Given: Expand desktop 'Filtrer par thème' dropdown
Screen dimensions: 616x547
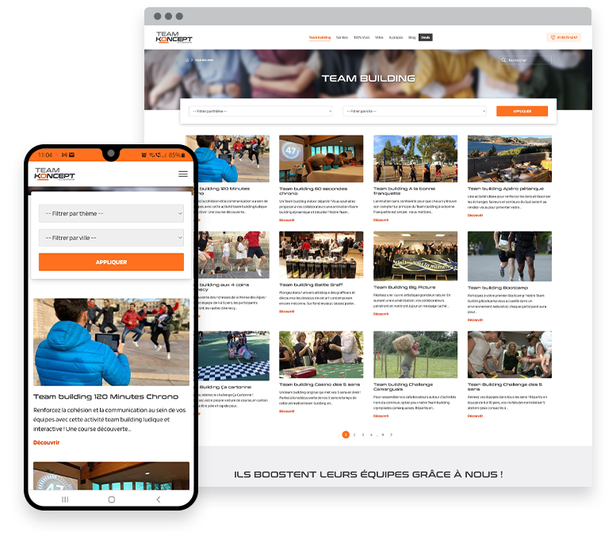Looking at the screenshot, I should coord(261,112).
